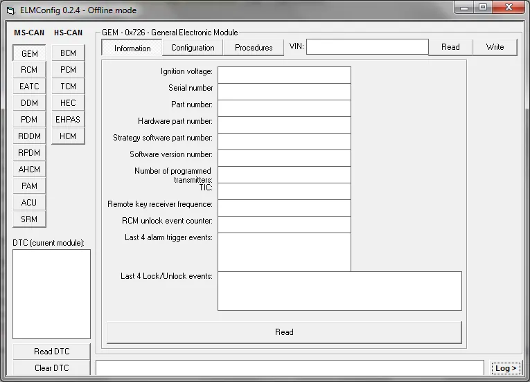Open the PCM module
The height and width of the screenshot is (382, 530).
tap(68, 70)
